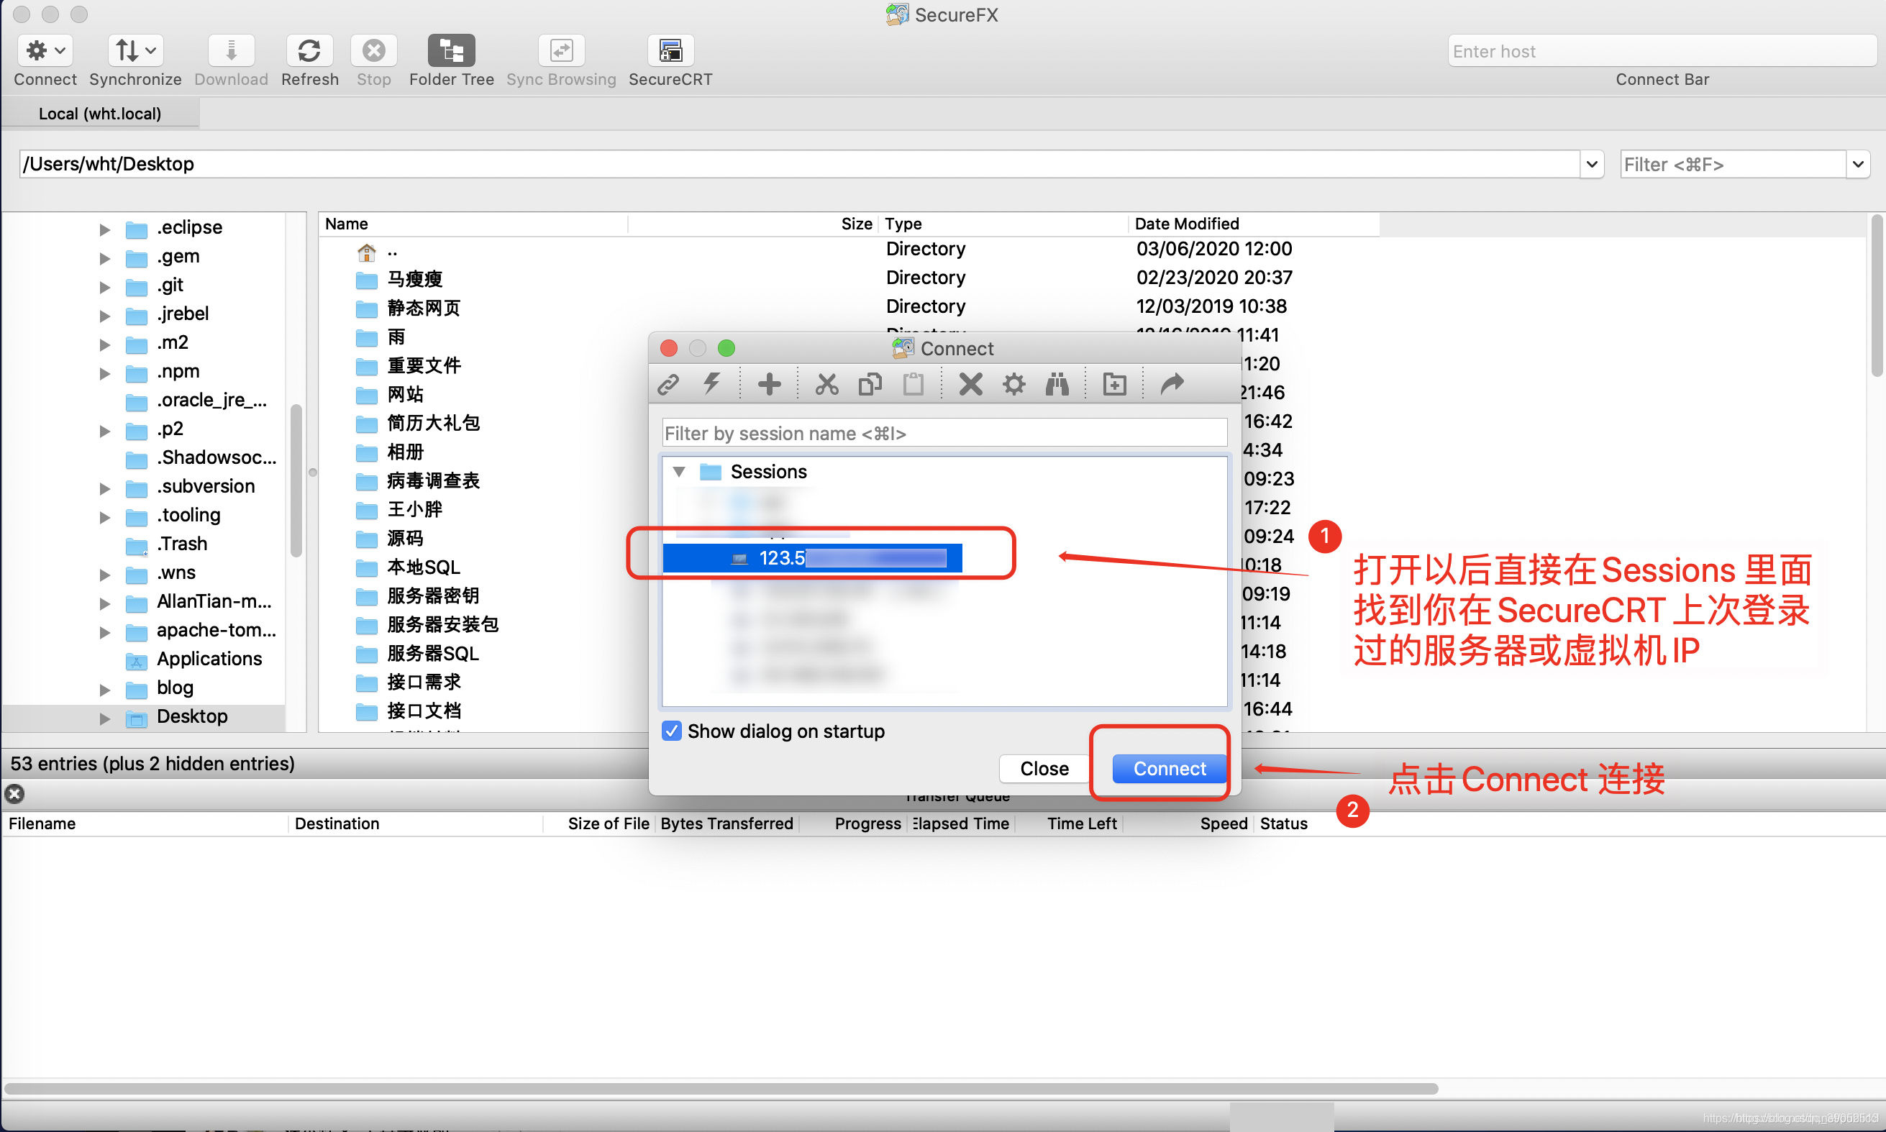This screenshot has width=1886, height=1132.
Task: Click the curved arrow icon in Connect dialog toolbar
Action: [x=1172, y=384]
